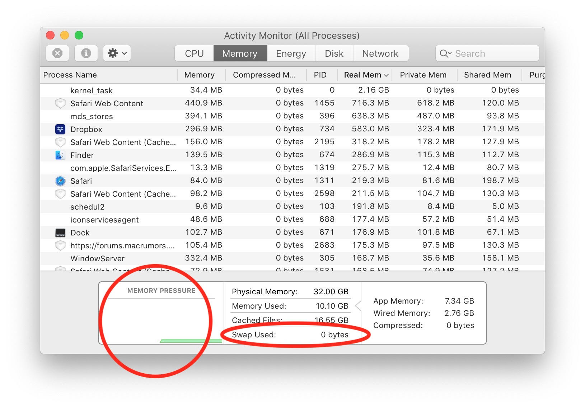
Task: Click the Memory Pressure graph
Action: 162,321
